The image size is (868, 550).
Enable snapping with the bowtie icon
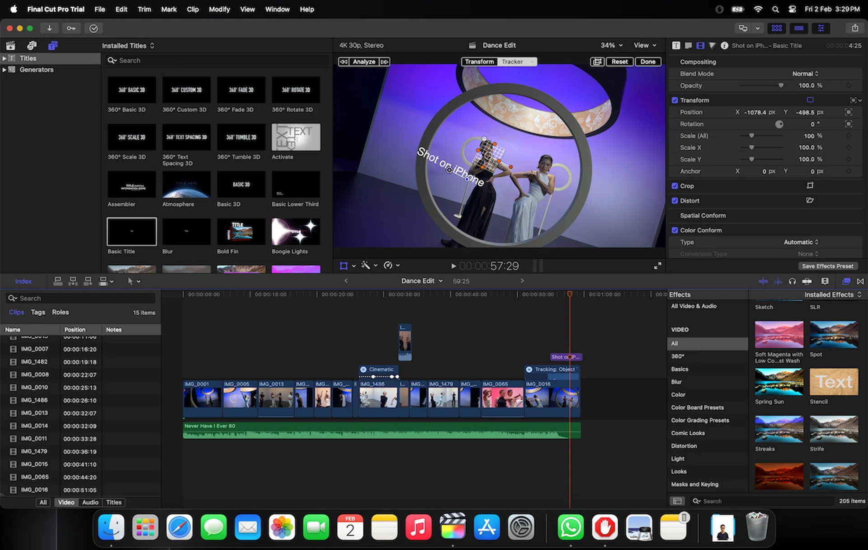click(x=861, y=281)
